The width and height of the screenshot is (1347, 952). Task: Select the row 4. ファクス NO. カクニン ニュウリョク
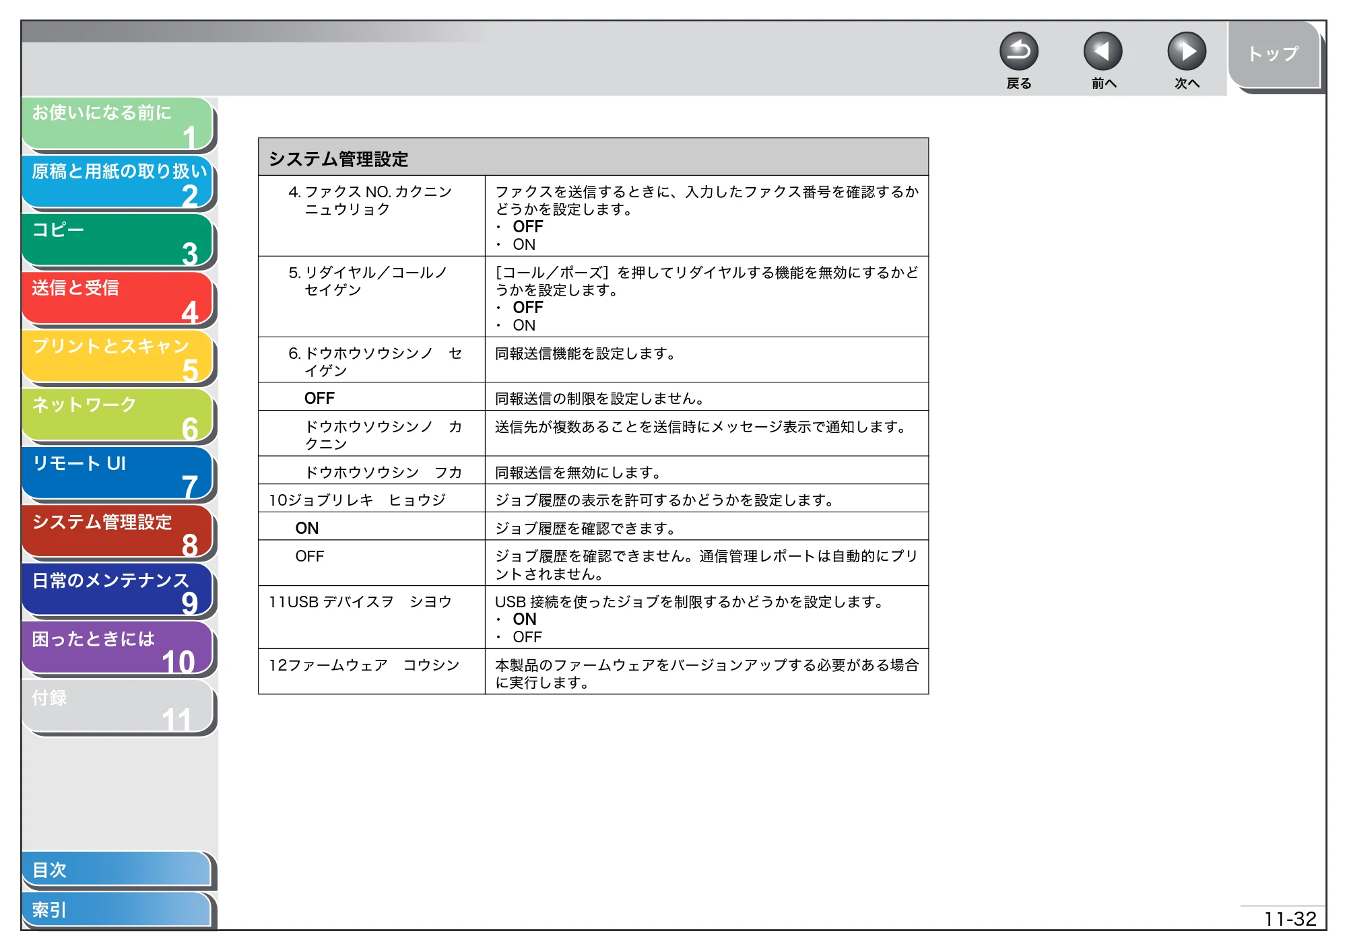(593, 216)
